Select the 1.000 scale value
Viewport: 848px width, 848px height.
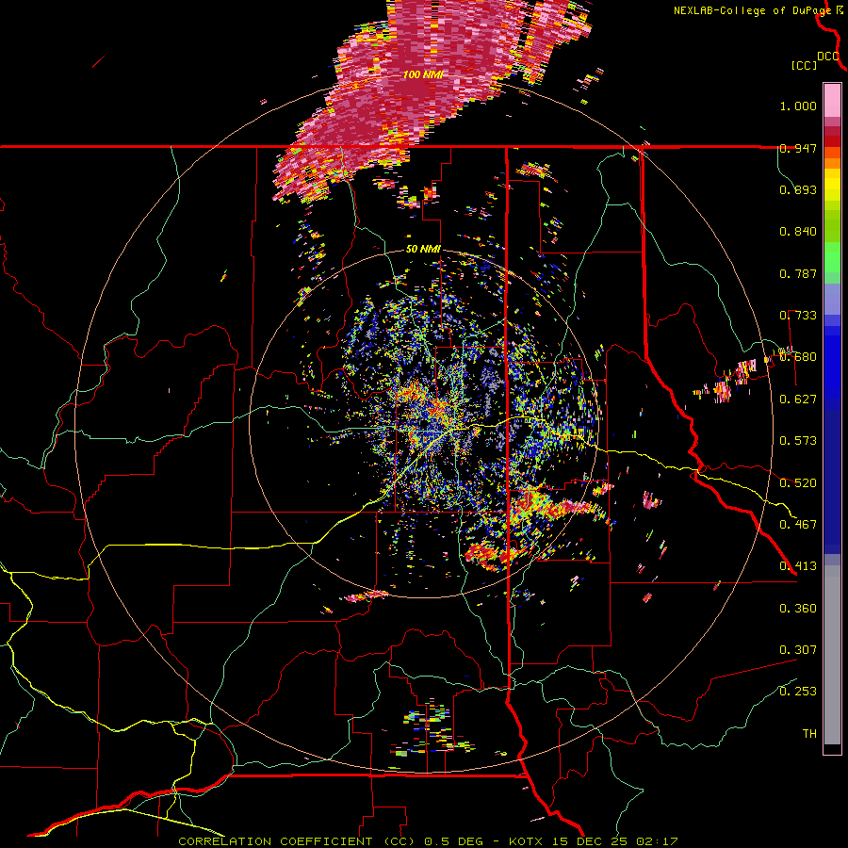pos(798,106)
